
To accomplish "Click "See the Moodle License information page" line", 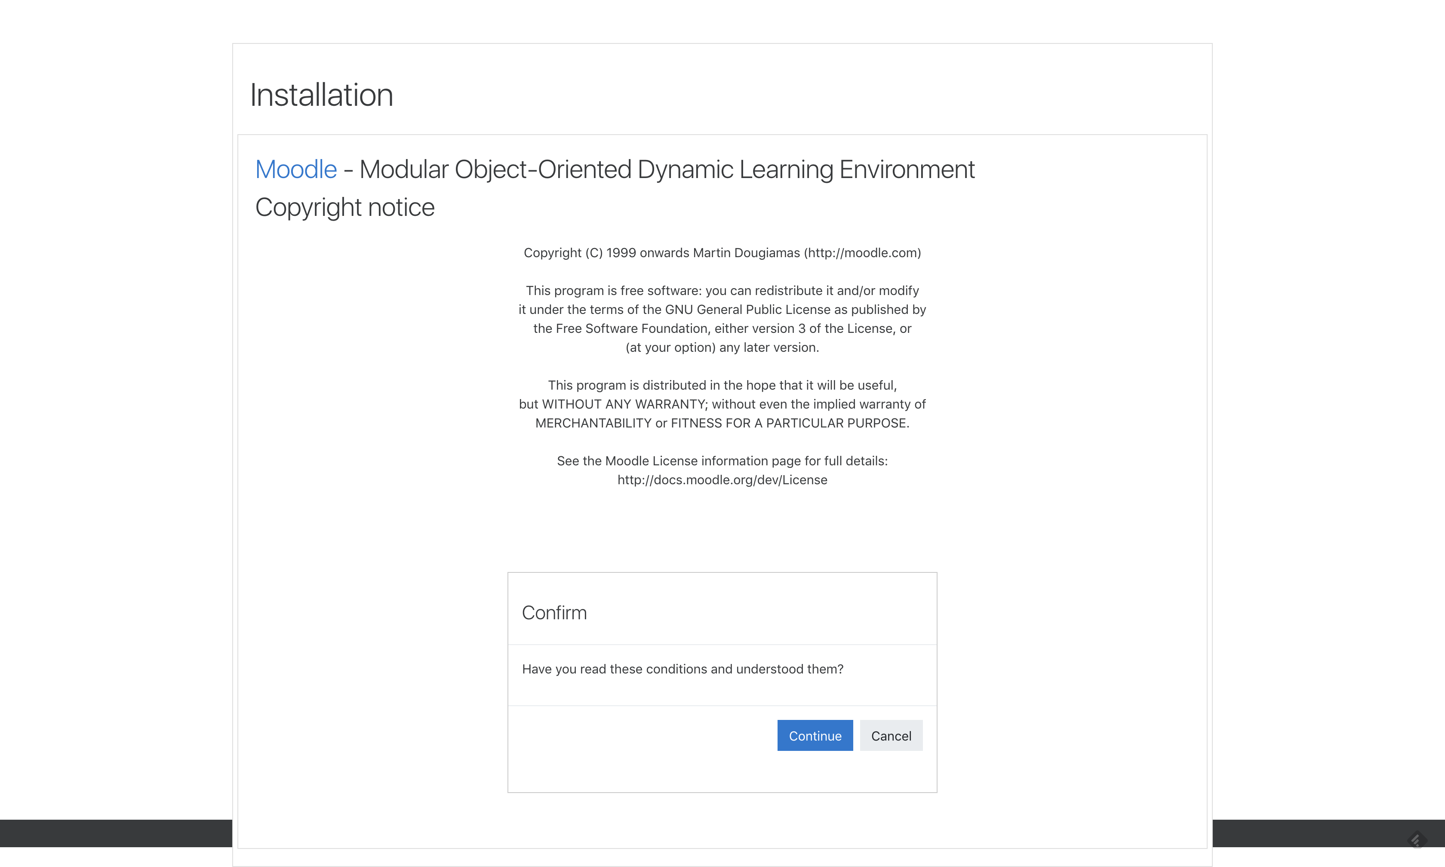I will pyautogui.click(x=722, y=461).
